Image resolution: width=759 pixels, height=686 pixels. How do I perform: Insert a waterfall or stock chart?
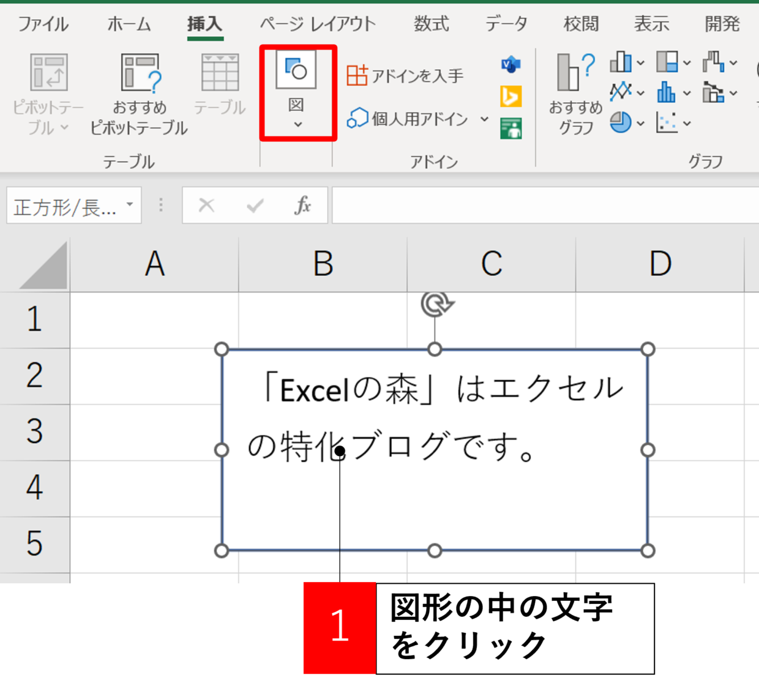pos(713,62)
